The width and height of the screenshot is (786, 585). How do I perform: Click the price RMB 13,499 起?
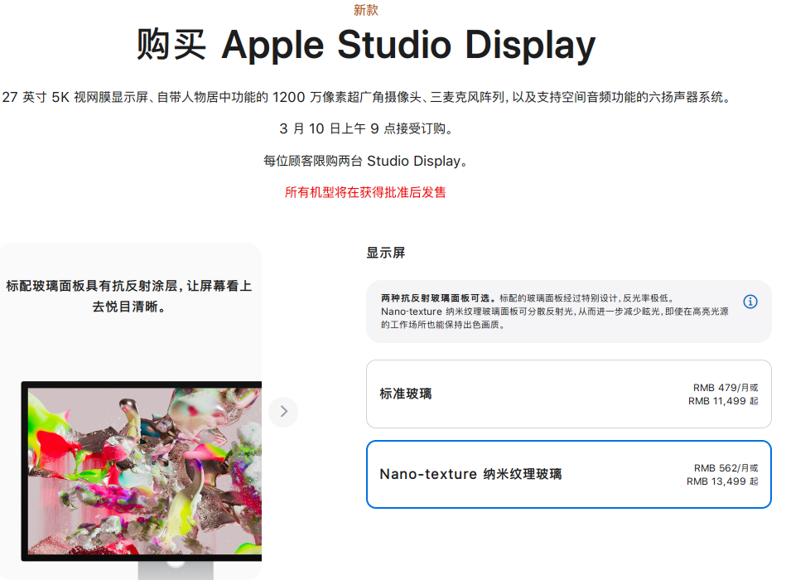coord(722,481)
